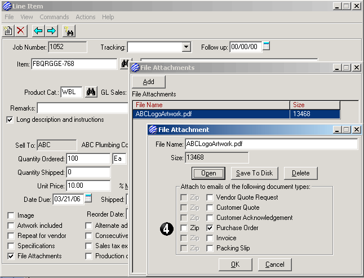
Task: Open the Commands menu
Action: point(54,17)
